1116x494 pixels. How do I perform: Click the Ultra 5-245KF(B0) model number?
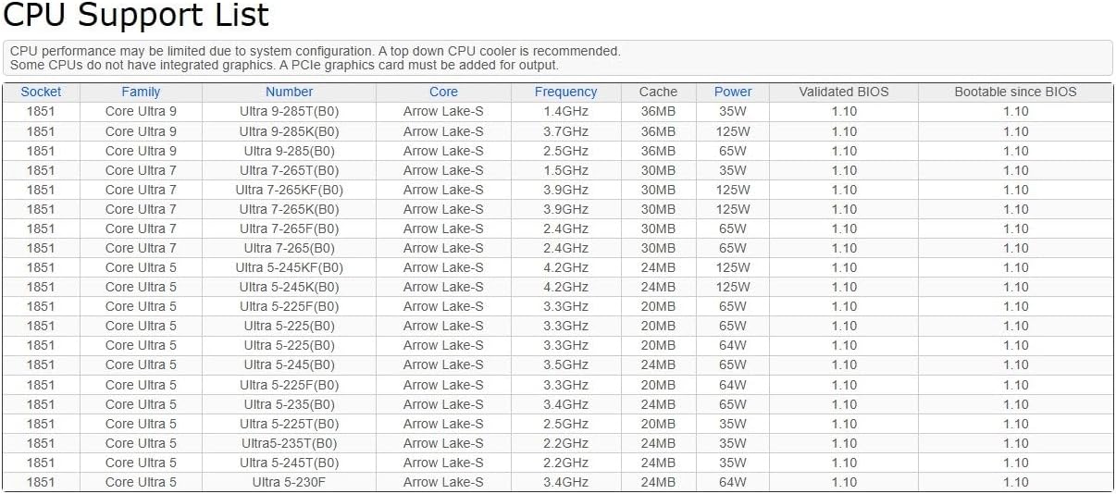(289, 267)
